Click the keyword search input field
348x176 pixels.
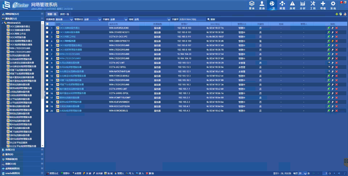pos(192,19)
